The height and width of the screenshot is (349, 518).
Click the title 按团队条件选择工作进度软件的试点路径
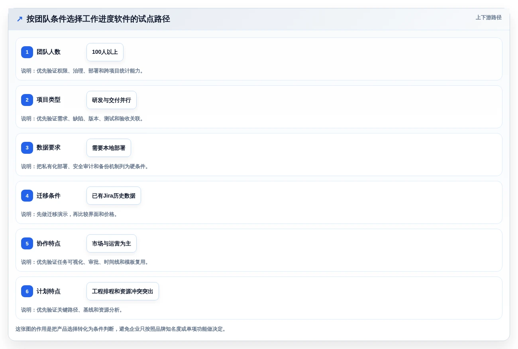click(x=98, y=19)
